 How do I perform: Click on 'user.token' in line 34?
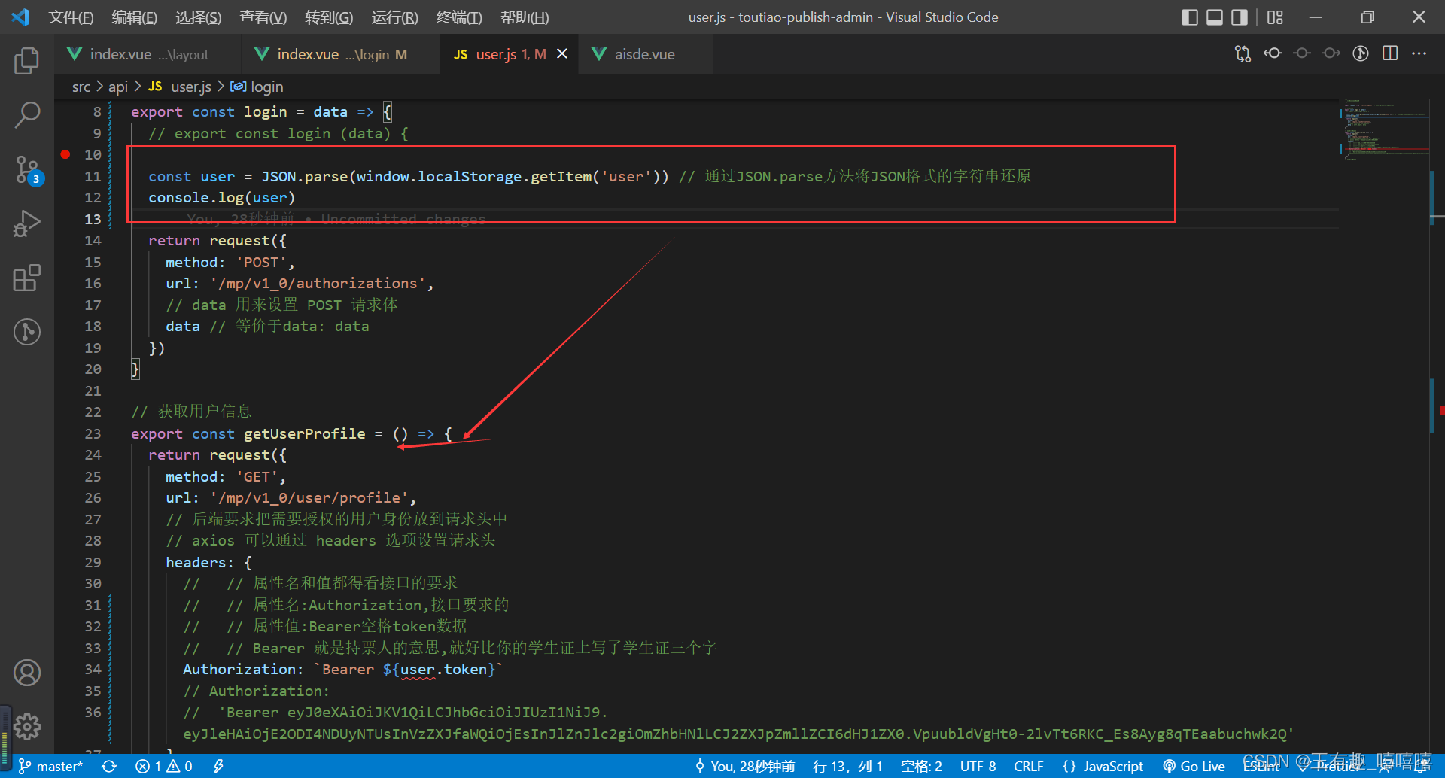click(x=443, y=669)
